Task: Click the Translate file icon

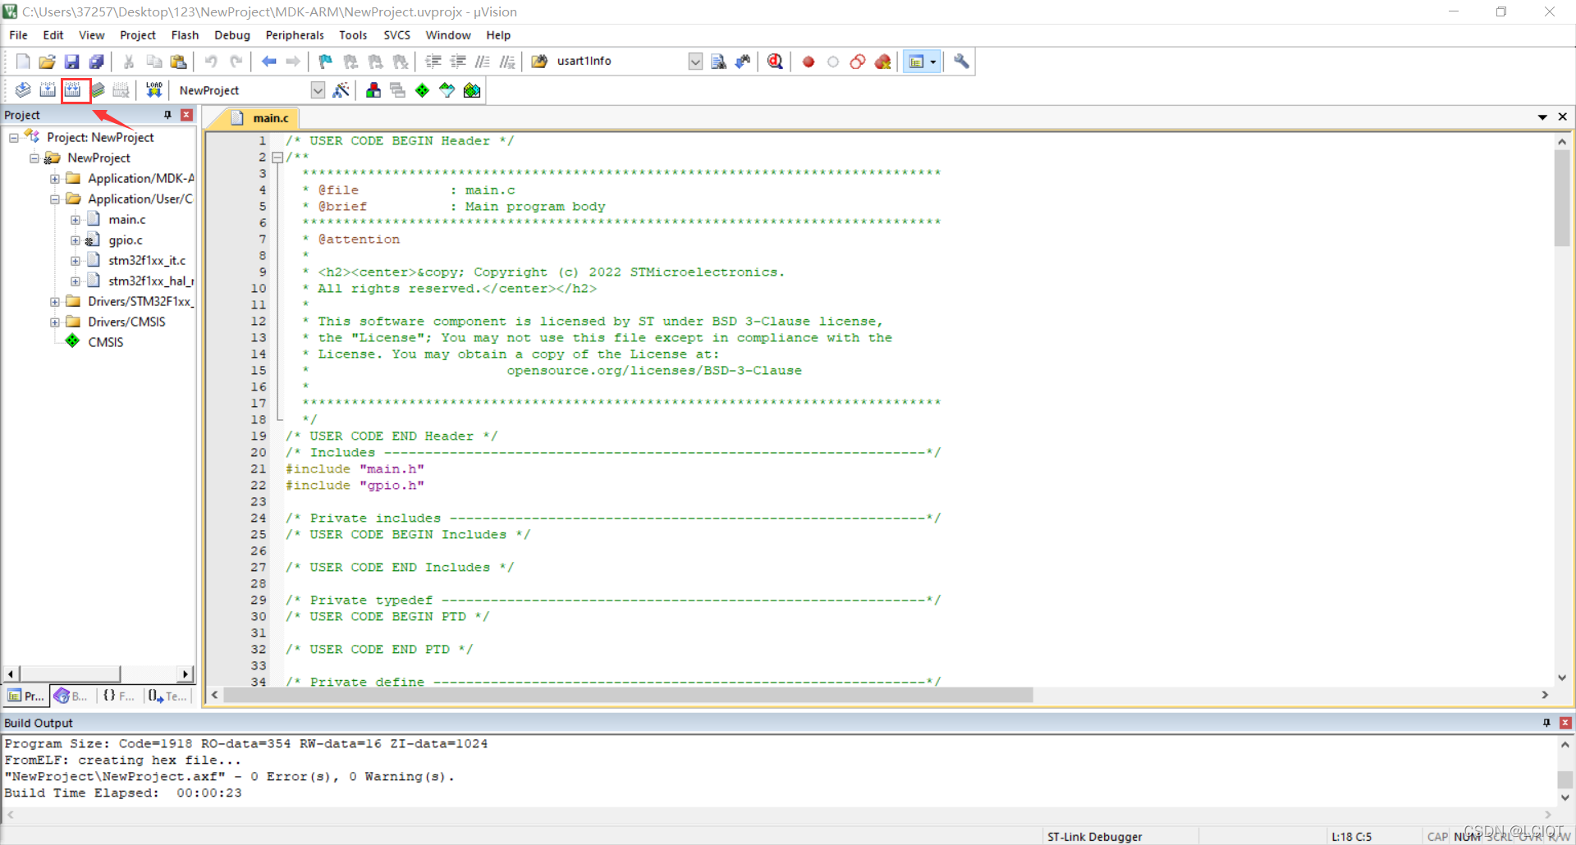Action: click(x=23, y=90)
